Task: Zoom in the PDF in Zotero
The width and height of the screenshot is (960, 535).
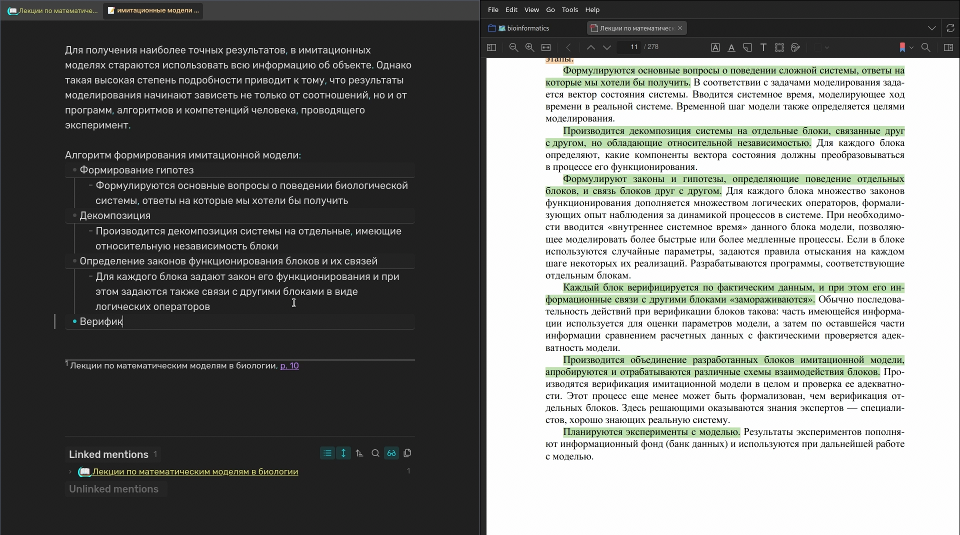Action: (529, 47)
